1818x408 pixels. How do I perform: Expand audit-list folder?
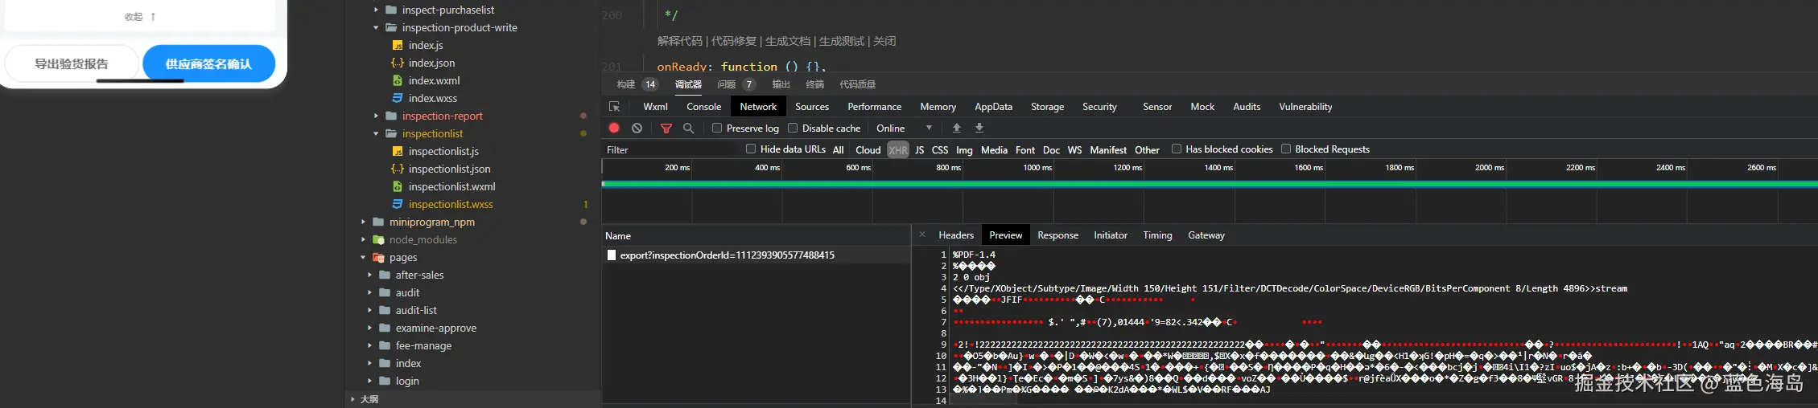[369, 310]
